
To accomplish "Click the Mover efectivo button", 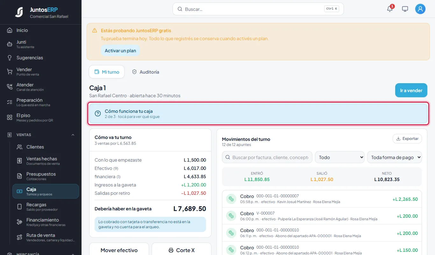I will tap(119, 250).
